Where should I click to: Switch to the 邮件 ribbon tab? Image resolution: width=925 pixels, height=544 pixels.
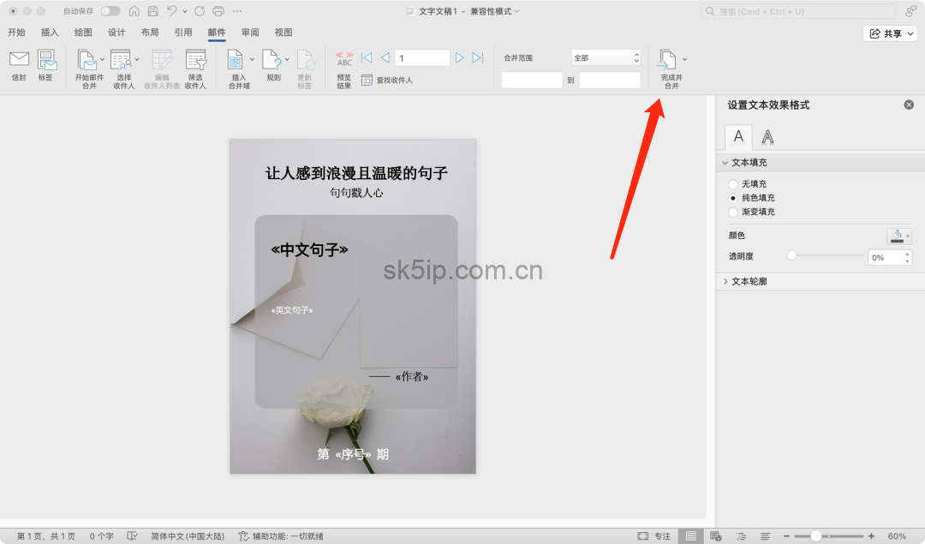point(216,32)
